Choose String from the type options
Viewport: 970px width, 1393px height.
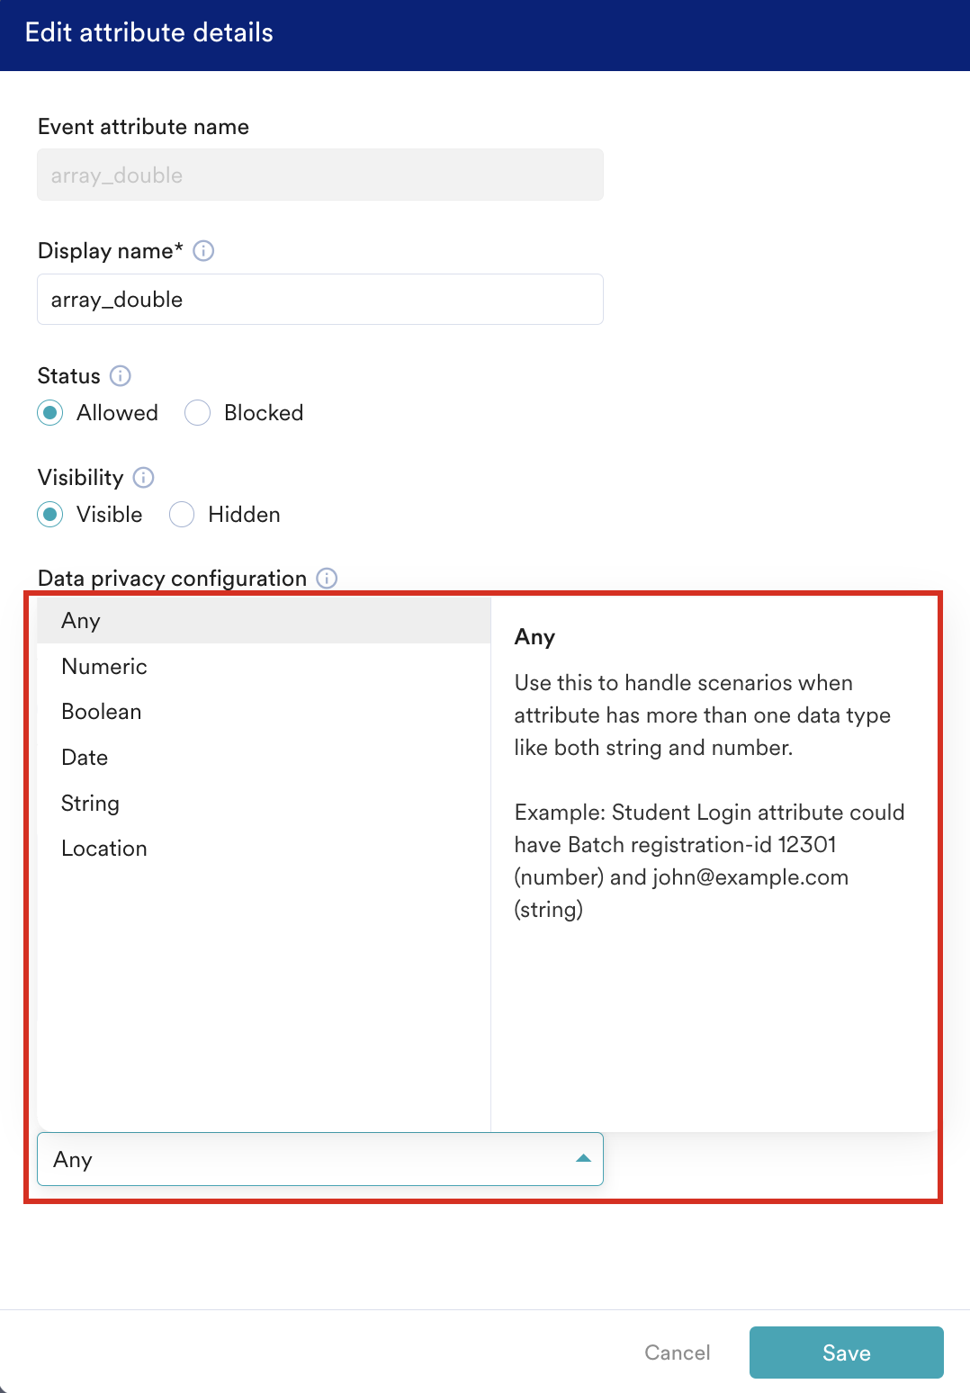[x=264, y=803]
